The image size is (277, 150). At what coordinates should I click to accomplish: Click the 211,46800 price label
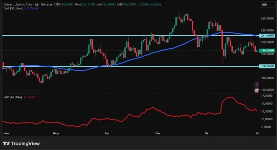tap(267, 36)
